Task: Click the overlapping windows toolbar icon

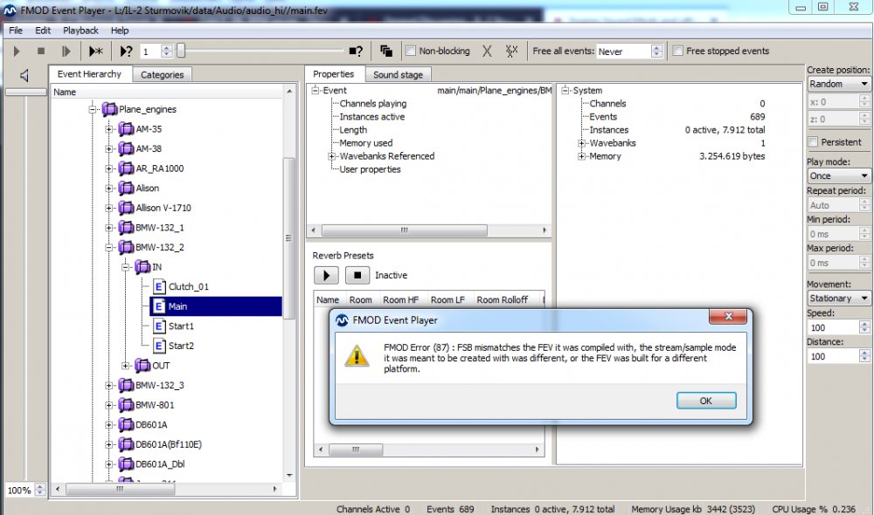Action: tap(385, 51)
